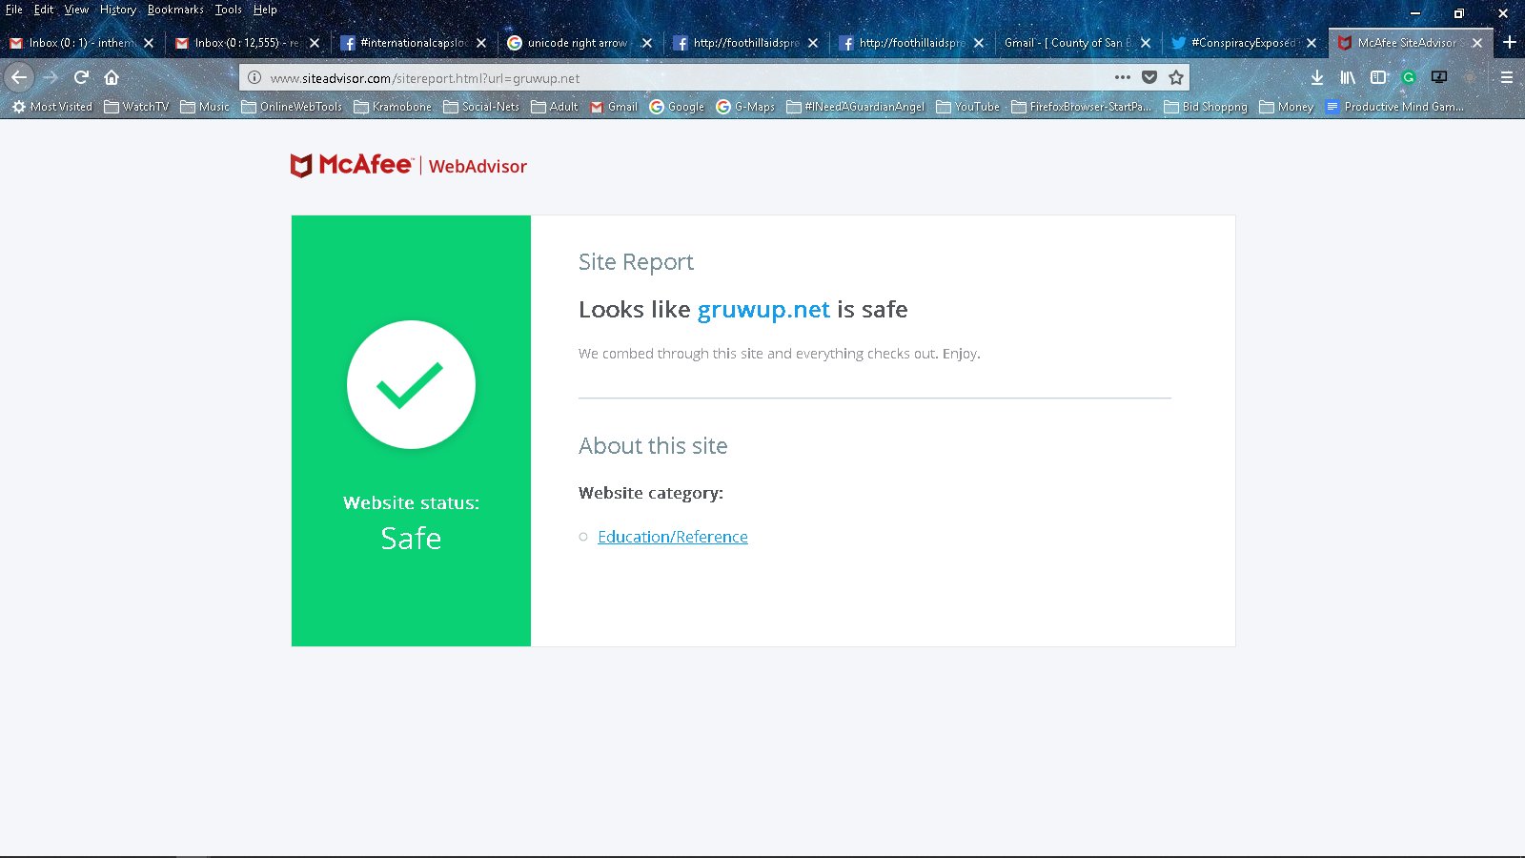1525x858 pixels.
Task: Expand the Money bookmarks folder
Action: (1287, 107)
